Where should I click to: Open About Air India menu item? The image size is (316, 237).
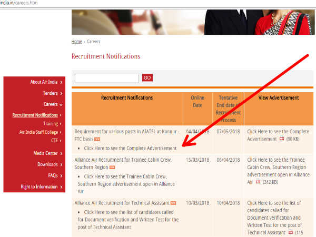[44, 82]
